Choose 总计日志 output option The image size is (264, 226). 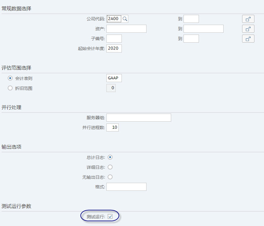point(110,157)
